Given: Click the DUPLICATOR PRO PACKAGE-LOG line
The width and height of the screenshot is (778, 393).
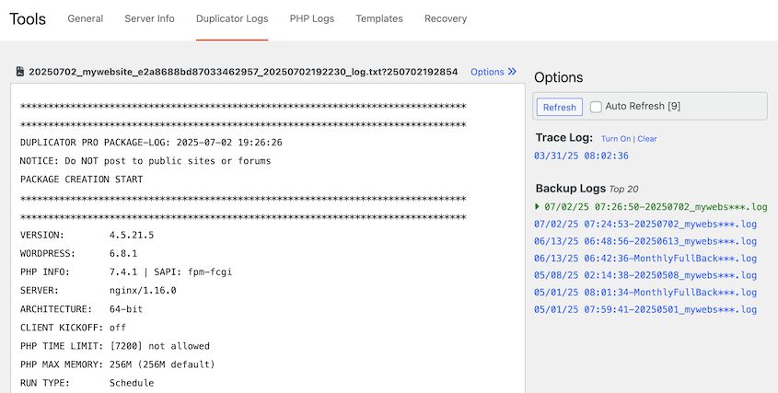Looking at the screenshot, I should (x=151, y=143).
